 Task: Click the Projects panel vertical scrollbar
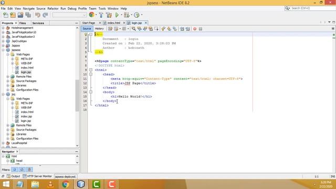point(77,96)
